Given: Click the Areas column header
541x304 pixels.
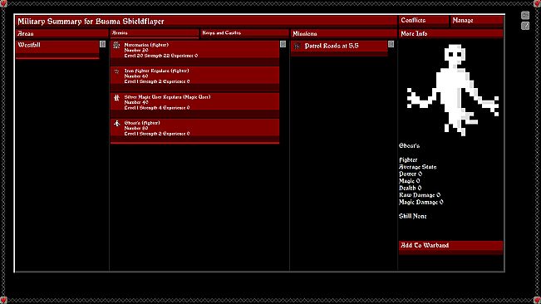Looking at the screenshot, I should [x=62, y=34].
